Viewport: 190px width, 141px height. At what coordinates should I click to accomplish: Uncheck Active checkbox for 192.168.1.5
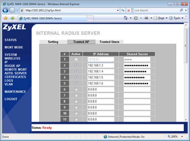[76, 77]
